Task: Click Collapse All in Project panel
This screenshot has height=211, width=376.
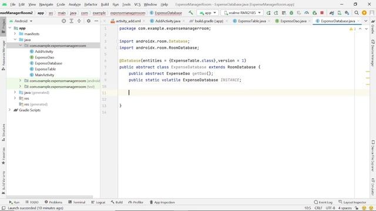Action: tap(79, 21)
